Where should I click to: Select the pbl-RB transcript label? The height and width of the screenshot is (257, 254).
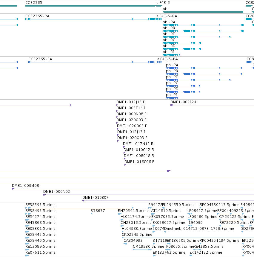(x=169, y=28)
